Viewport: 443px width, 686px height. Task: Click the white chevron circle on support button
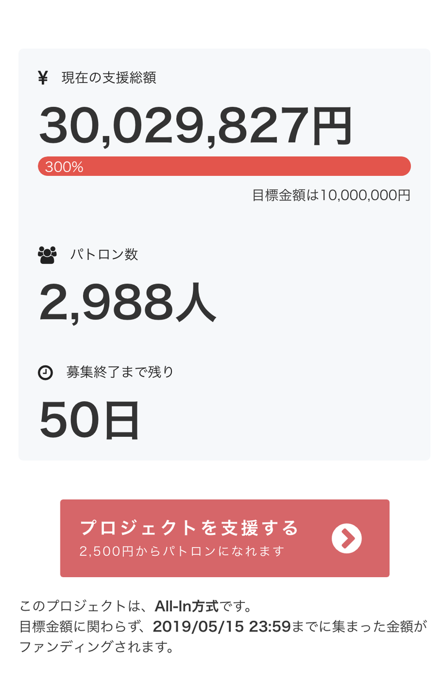pyautogui.click(x=347, y=539)
